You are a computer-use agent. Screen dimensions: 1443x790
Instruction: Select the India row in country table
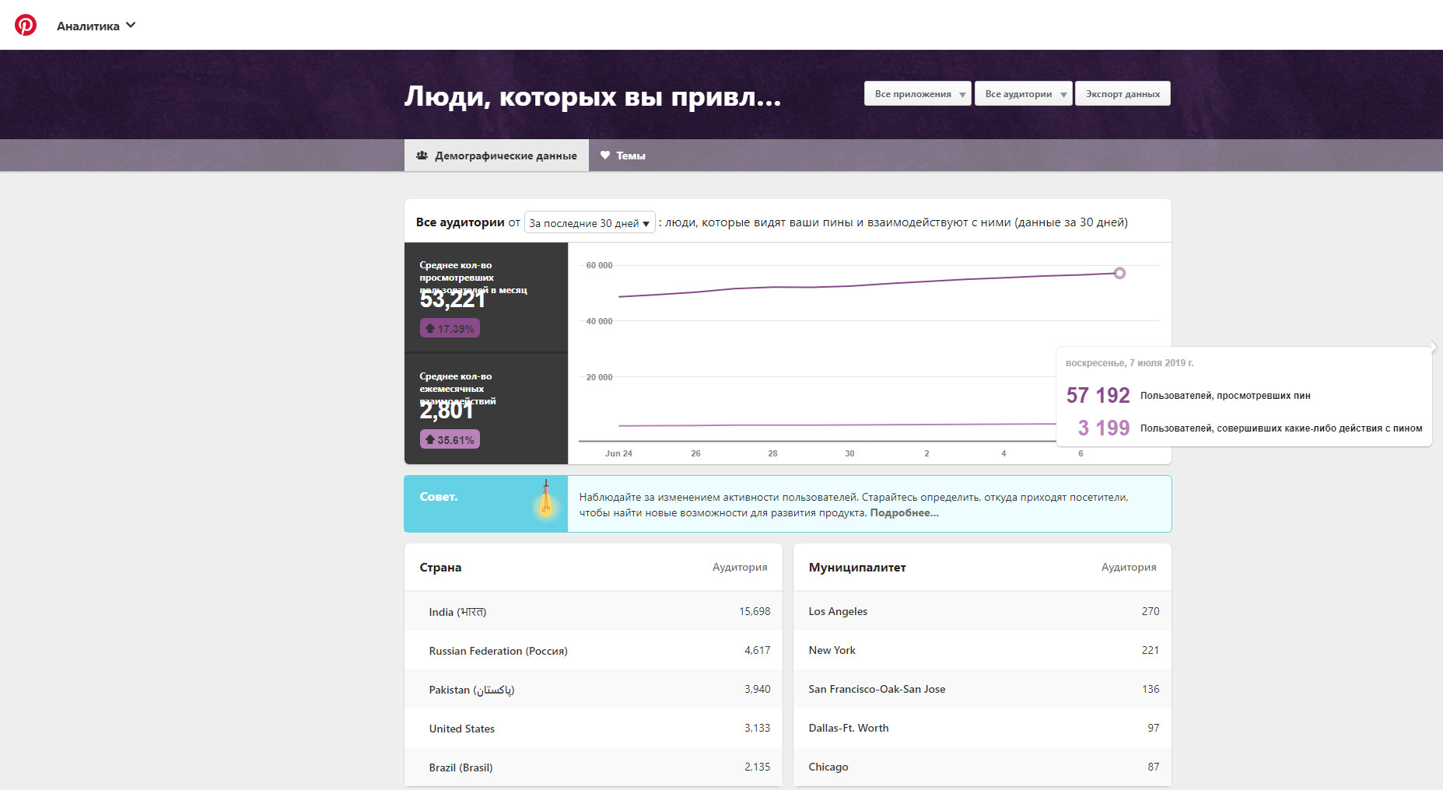click(593, 612)
